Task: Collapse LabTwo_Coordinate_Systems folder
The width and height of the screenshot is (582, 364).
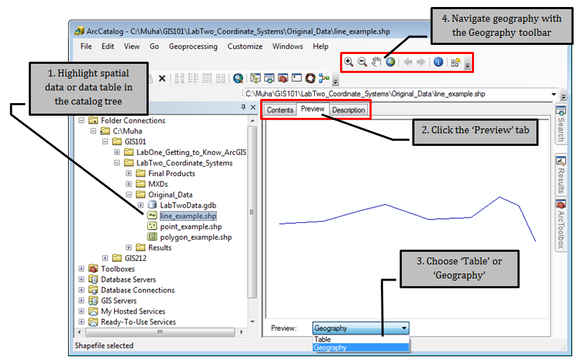Action: coord(117,163)
